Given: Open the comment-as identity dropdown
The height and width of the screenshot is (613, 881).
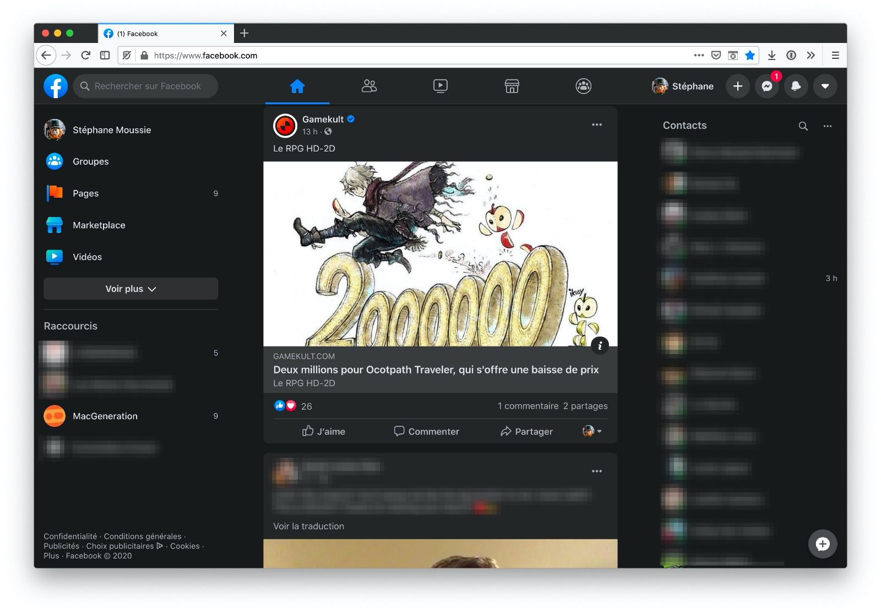Looking at the screenshot, I should pyautogui.click(x=592, y=431).
